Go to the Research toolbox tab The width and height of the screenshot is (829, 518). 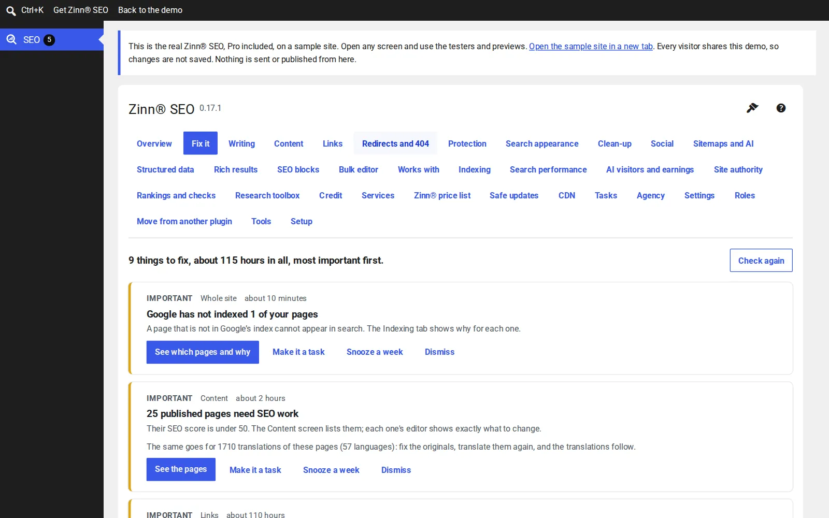pos(267,195)
